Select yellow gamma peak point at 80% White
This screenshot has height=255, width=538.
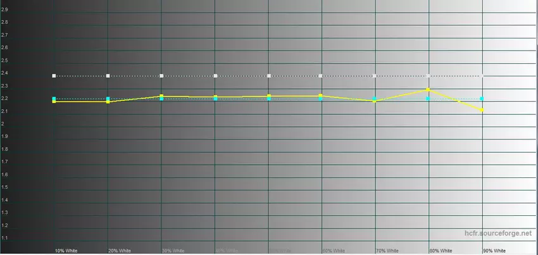[x=429, y=90]
